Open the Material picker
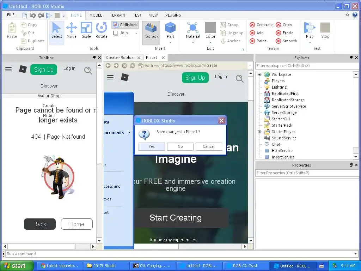 [193, 30]
